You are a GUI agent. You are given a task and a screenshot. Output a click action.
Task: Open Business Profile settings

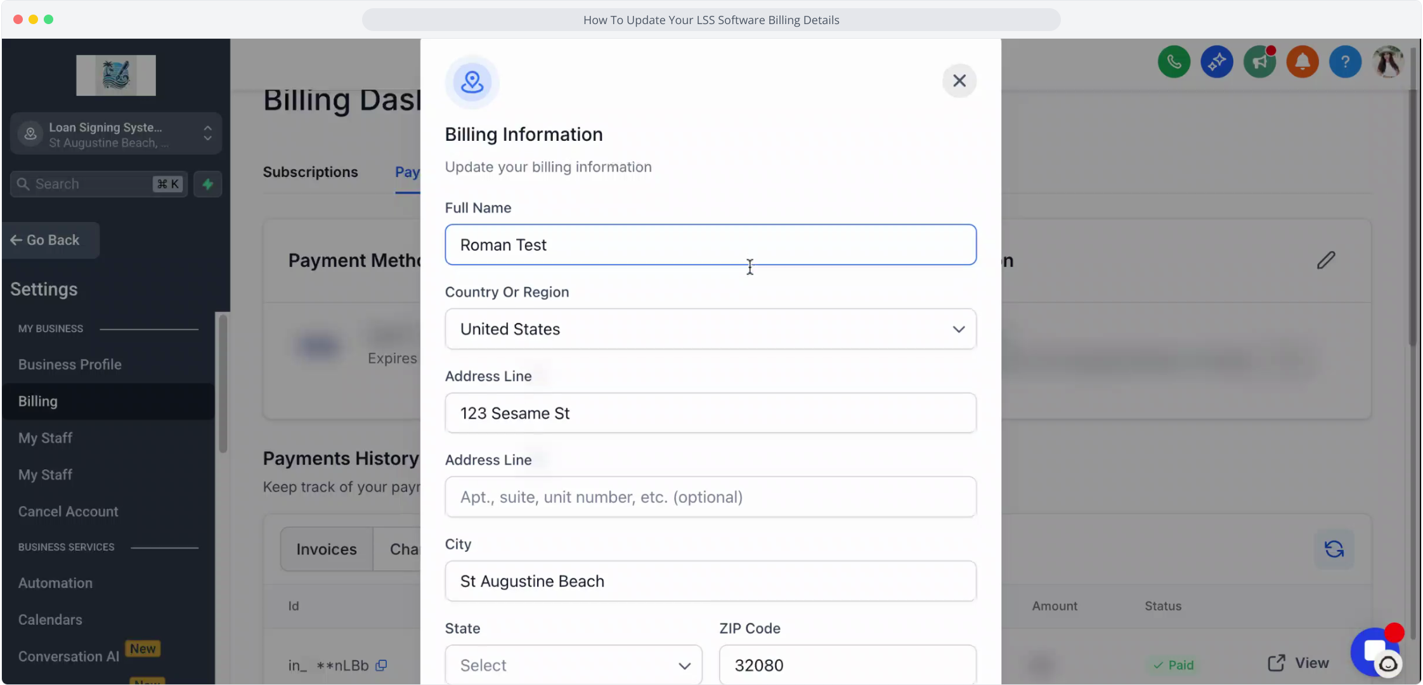[x=70, y=365]
